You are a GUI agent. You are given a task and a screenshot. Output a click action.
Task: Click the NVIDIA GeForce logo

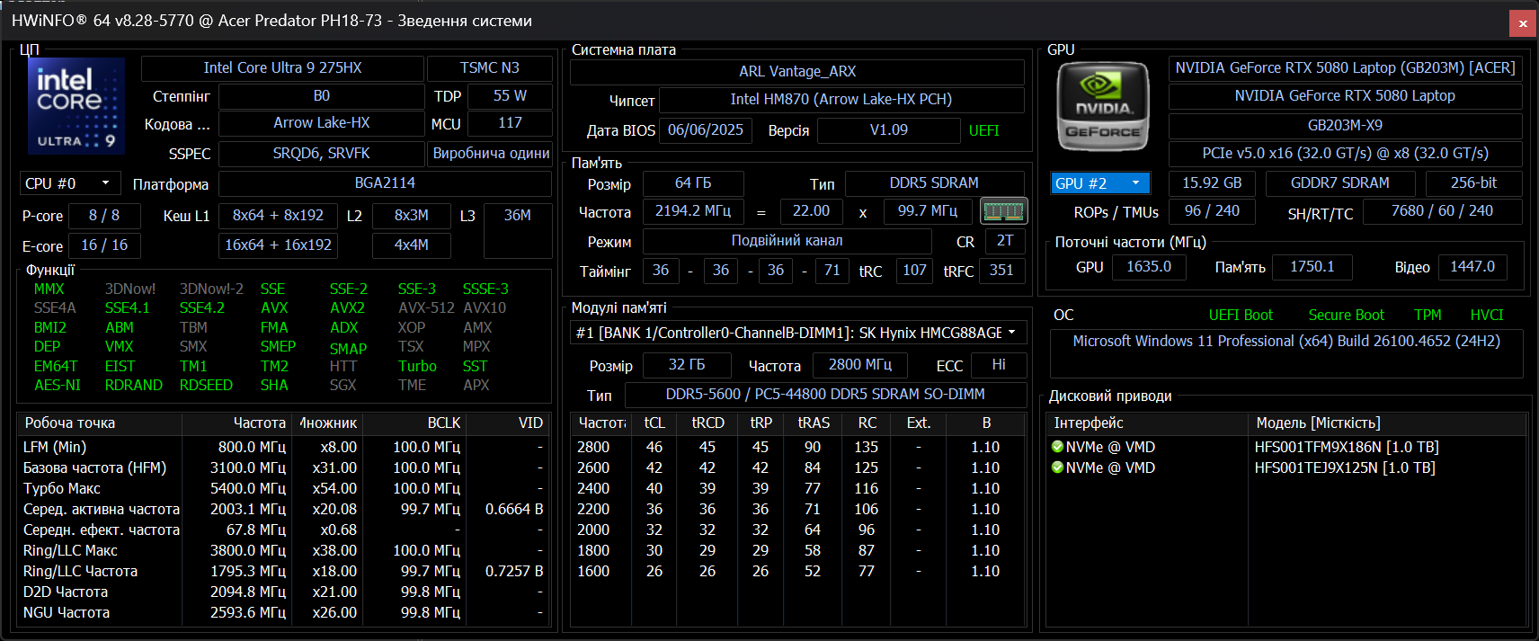coord(1104,106)
